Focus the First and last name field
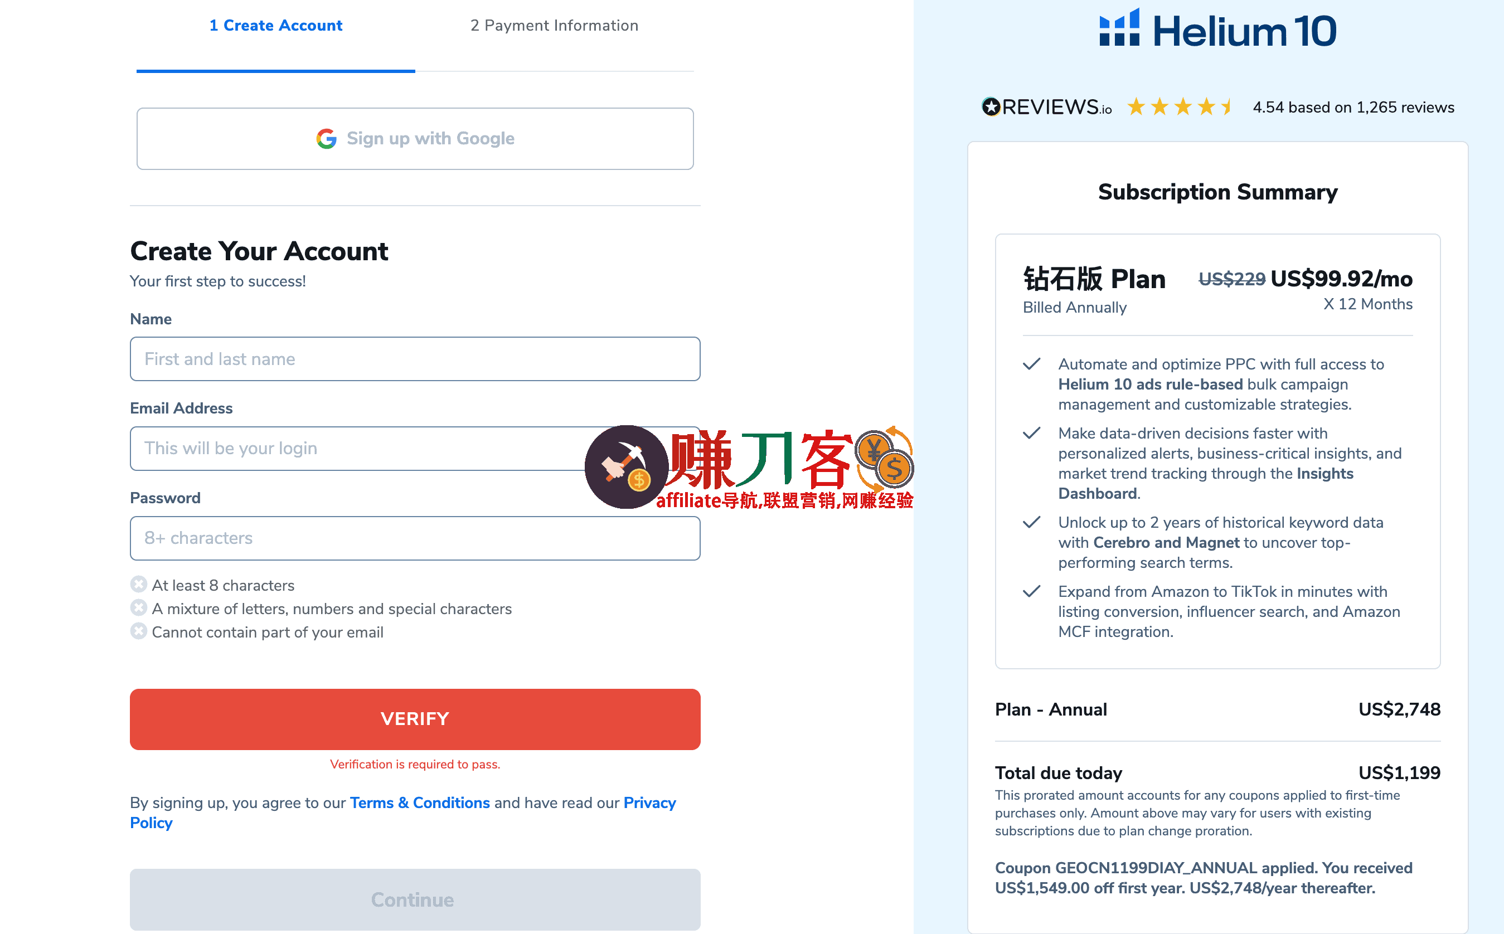The height and width of the screenshot is (934, 1504). 415,359
